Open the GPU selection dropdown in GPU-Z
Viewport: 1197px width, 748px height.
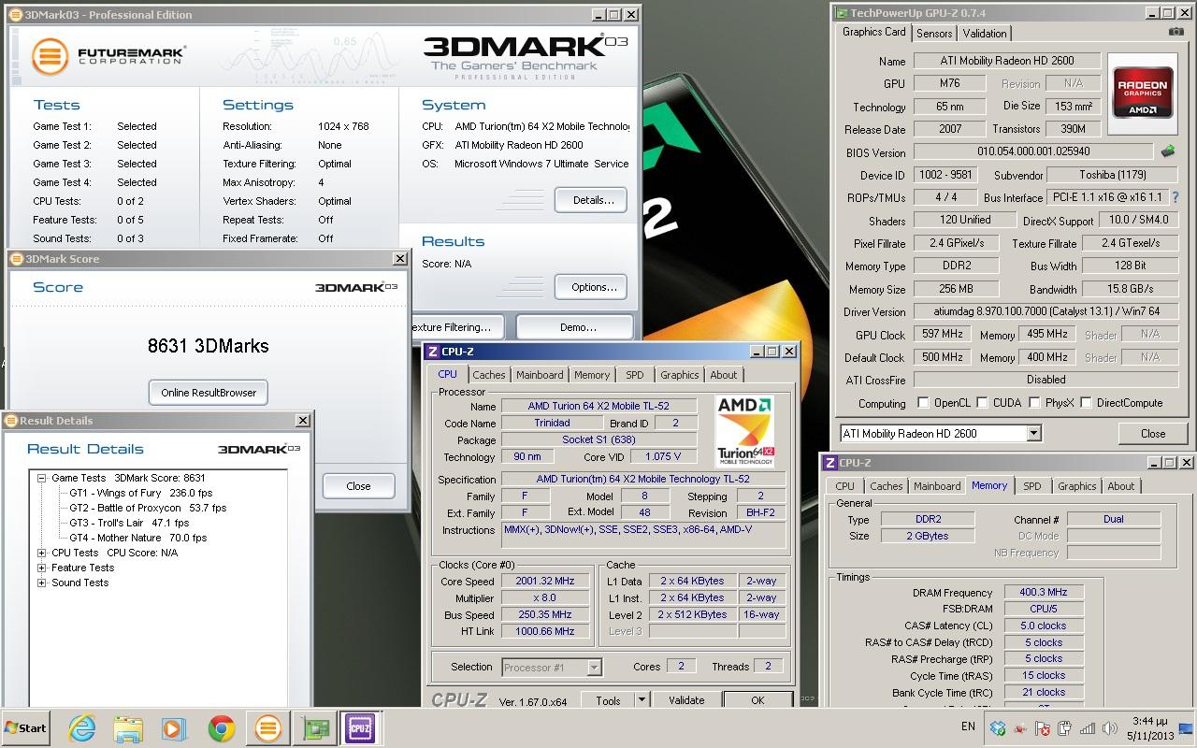click(1033, 434)
